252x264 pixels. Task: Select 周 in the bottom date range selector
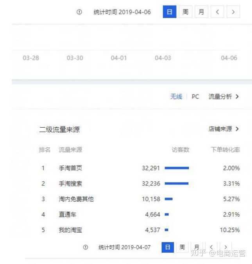(x=182, y=247)
